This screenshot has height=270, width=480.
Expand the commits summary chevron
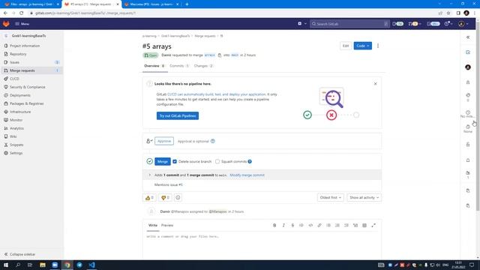[150, 175]
